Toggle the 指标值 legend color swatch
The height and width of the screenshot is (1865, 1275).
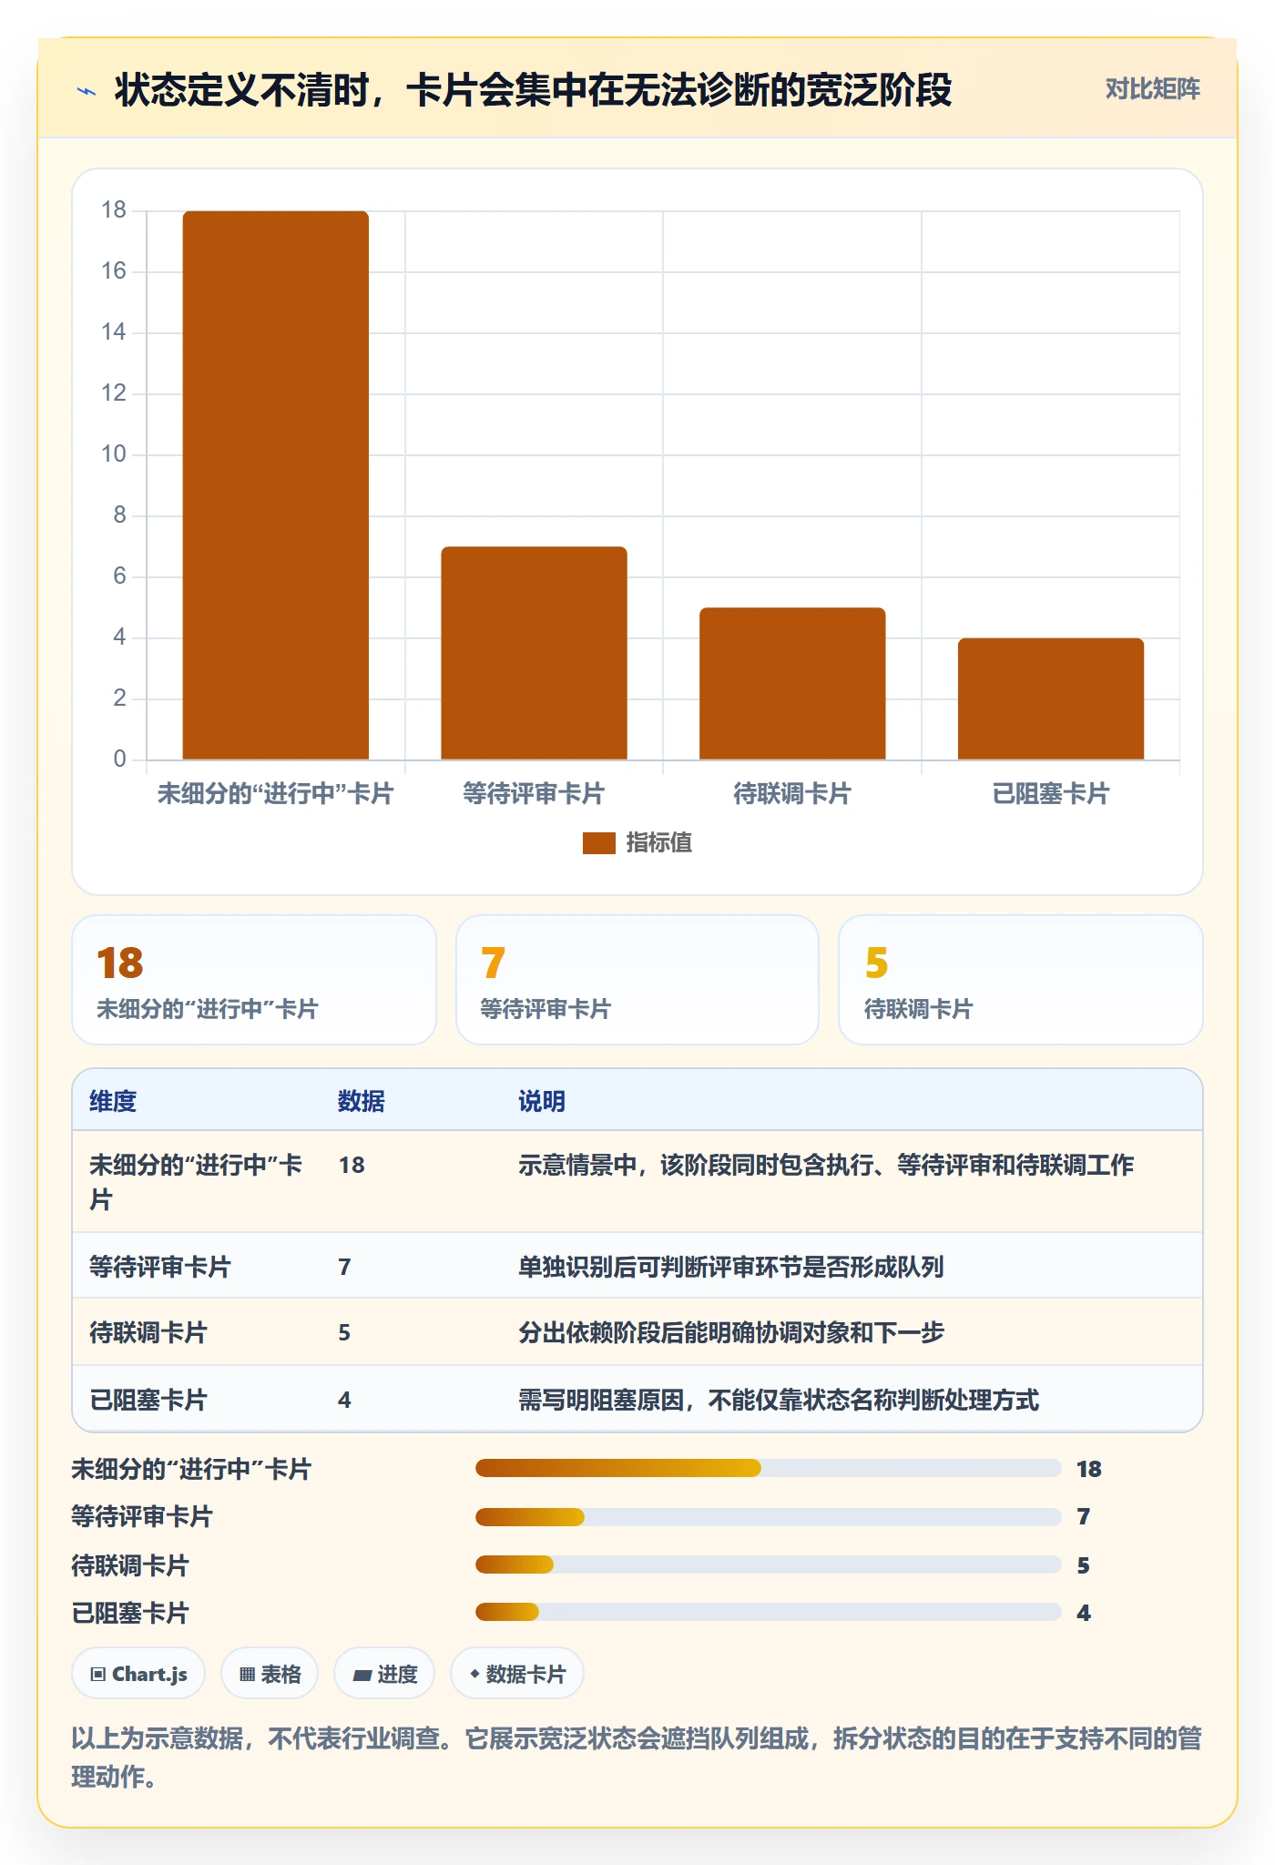pyautogui.click(x=599, y=843)
